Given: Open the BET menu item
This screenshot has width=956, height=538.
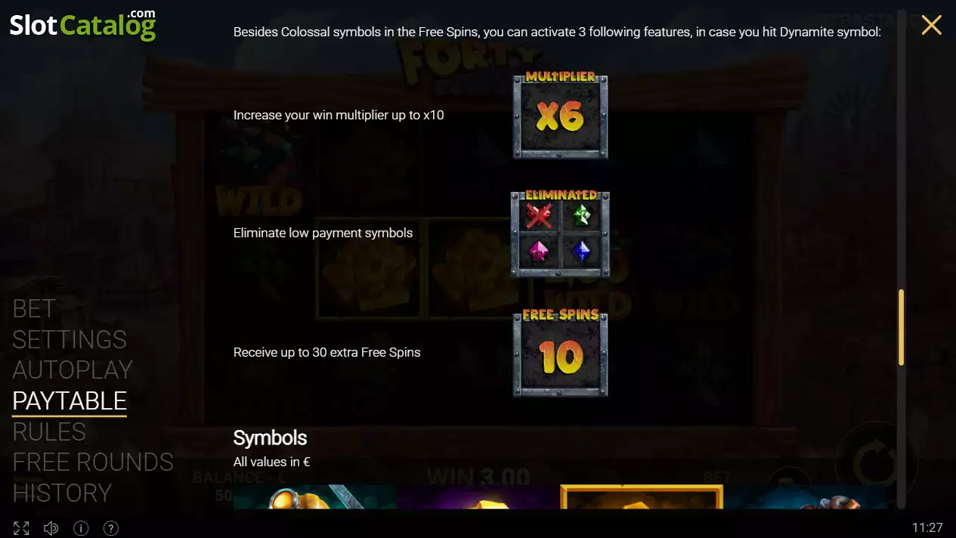Looking at the screenshot, I should [34, 308].
